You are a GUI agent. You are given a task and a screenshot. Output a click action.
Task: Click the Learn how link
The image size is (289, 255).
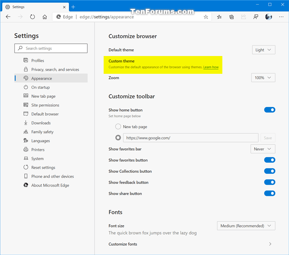tap(211, 67)
